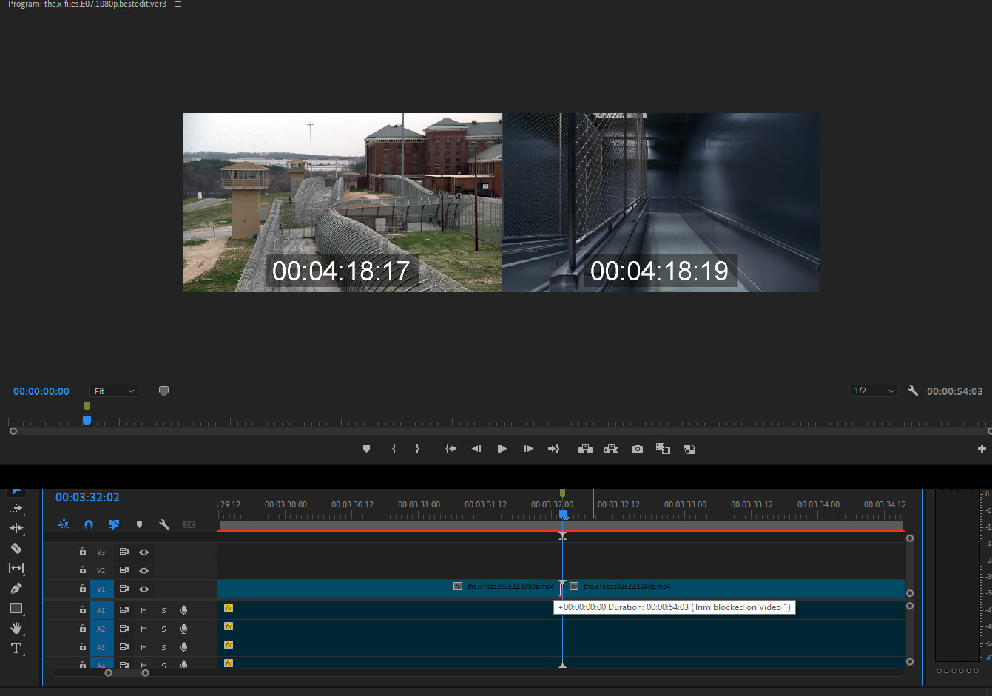Select the Razor tool
This screenshot has height=696, width=992.
(x=16, y=548)
